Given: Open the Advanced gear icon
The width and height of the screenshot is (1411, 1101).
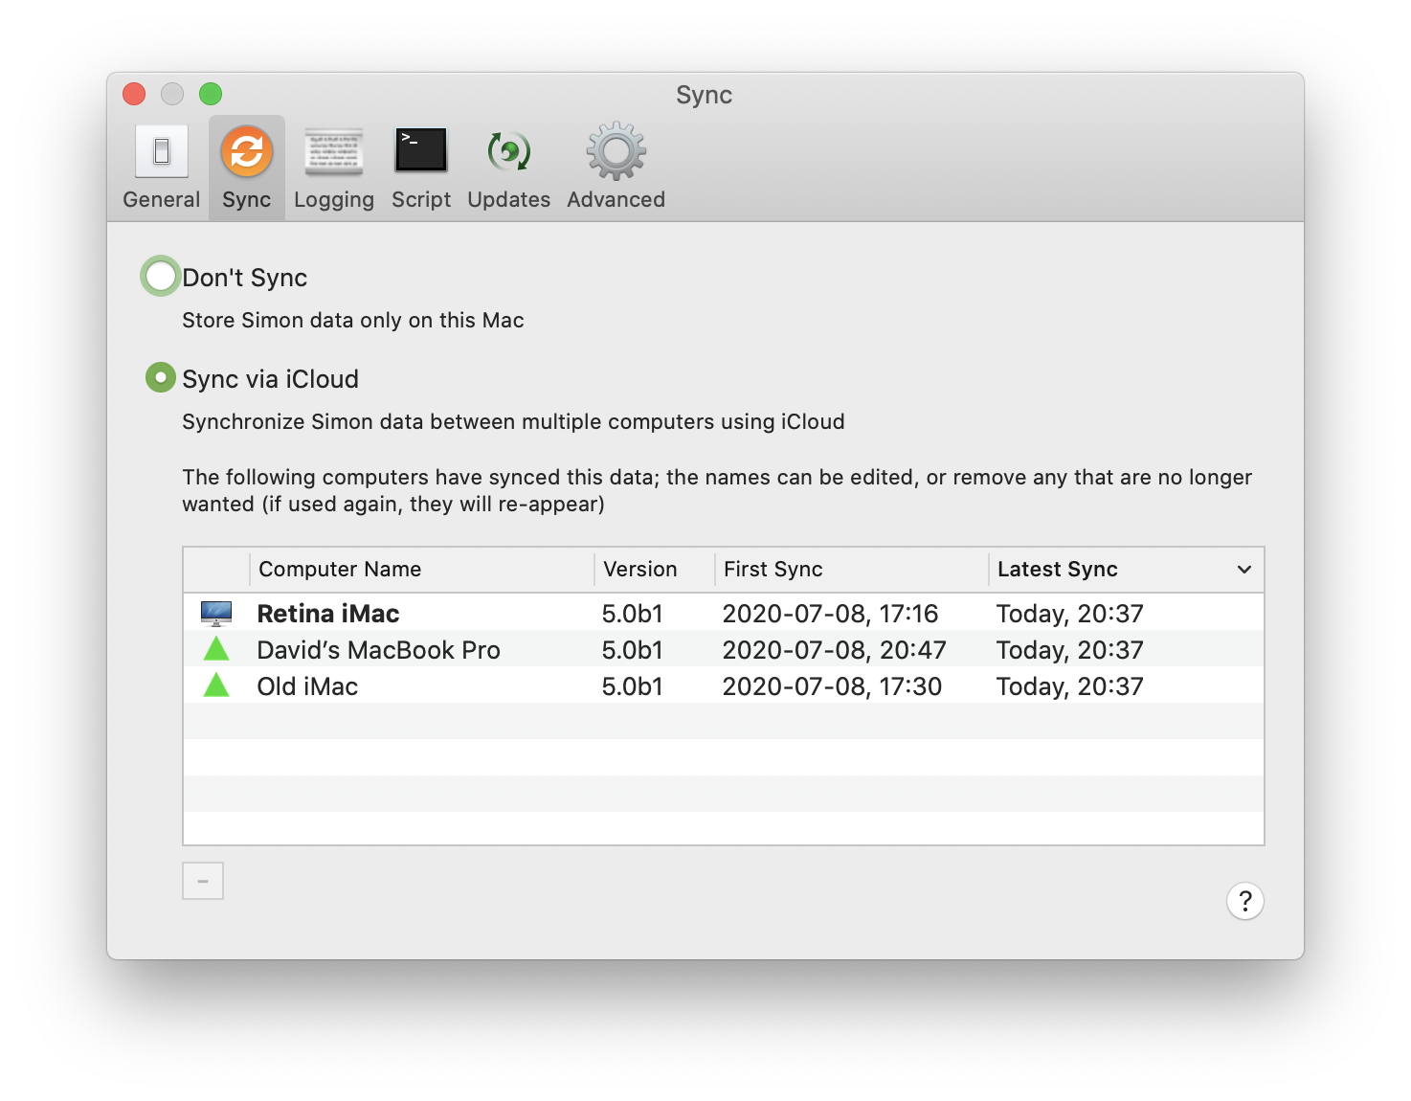Looking at the screenshot, I should click(x=616, y=150).
